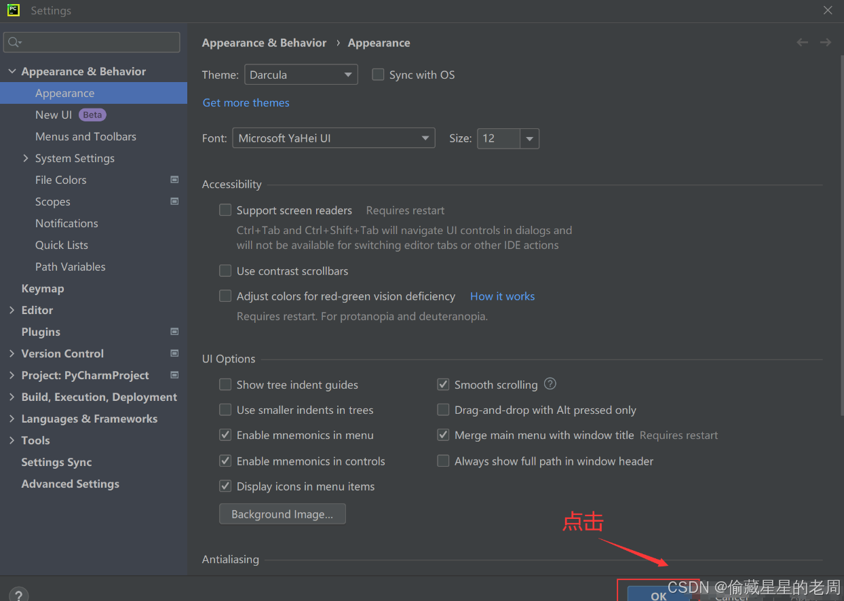This screenshot has width=844, height=601.
Task: Click the back navigation arrow
Action: point(802,43)
